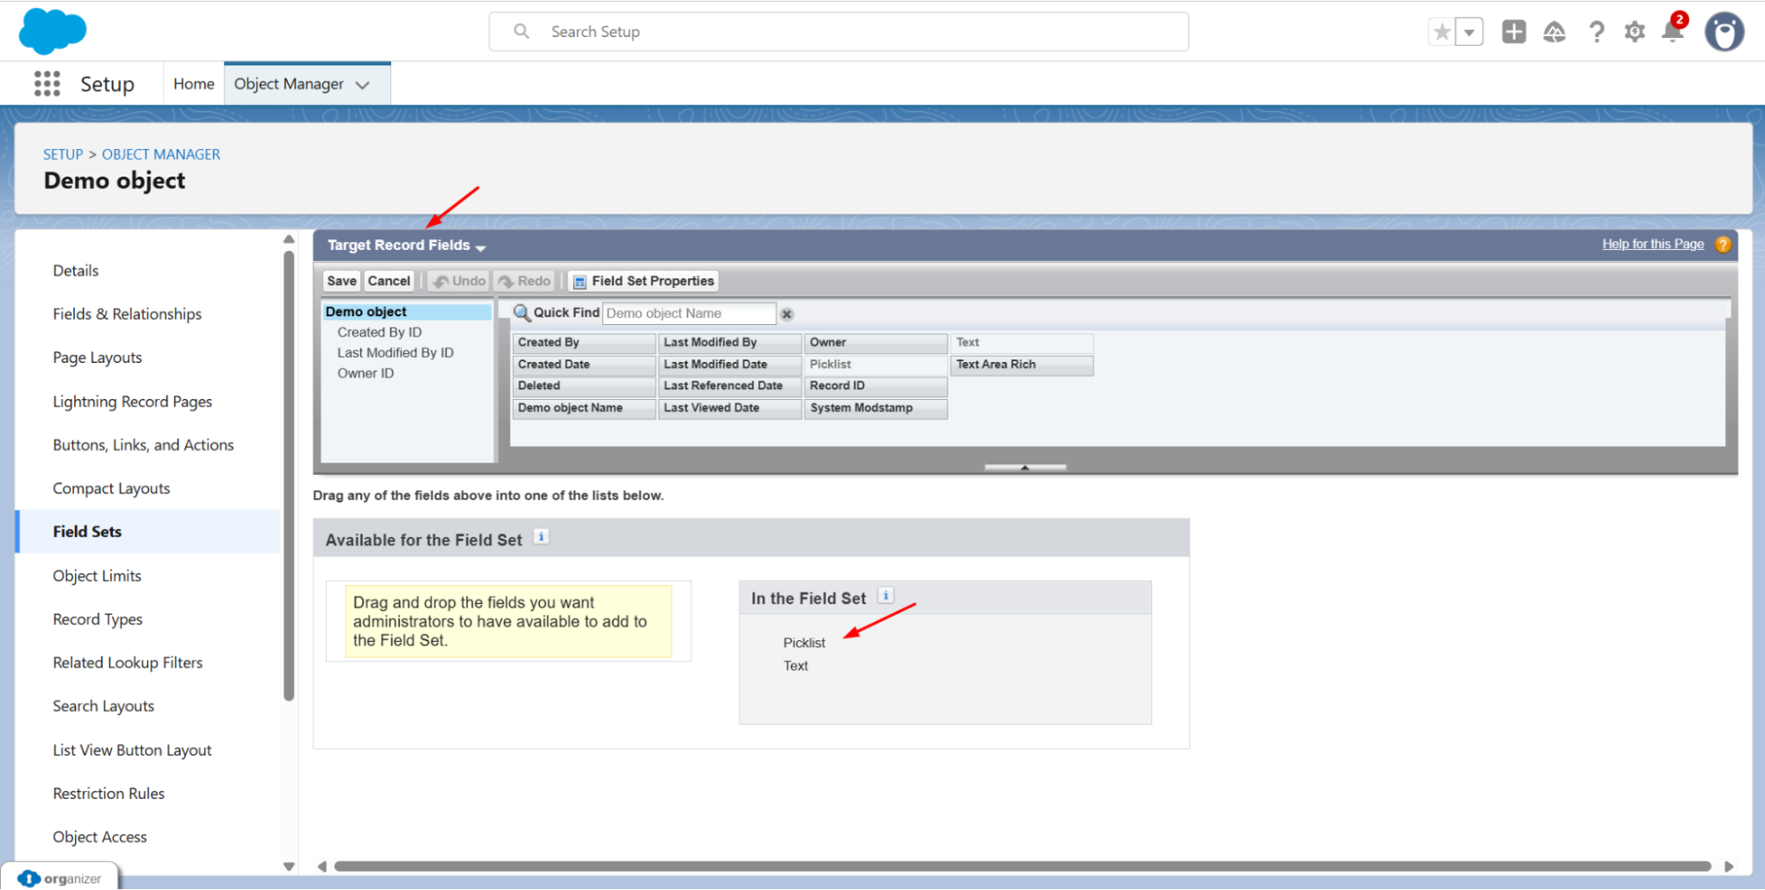Viewport: 1765px width, 890px height.
Task: Click the orange help question icon
Action: coord(1723,245)
